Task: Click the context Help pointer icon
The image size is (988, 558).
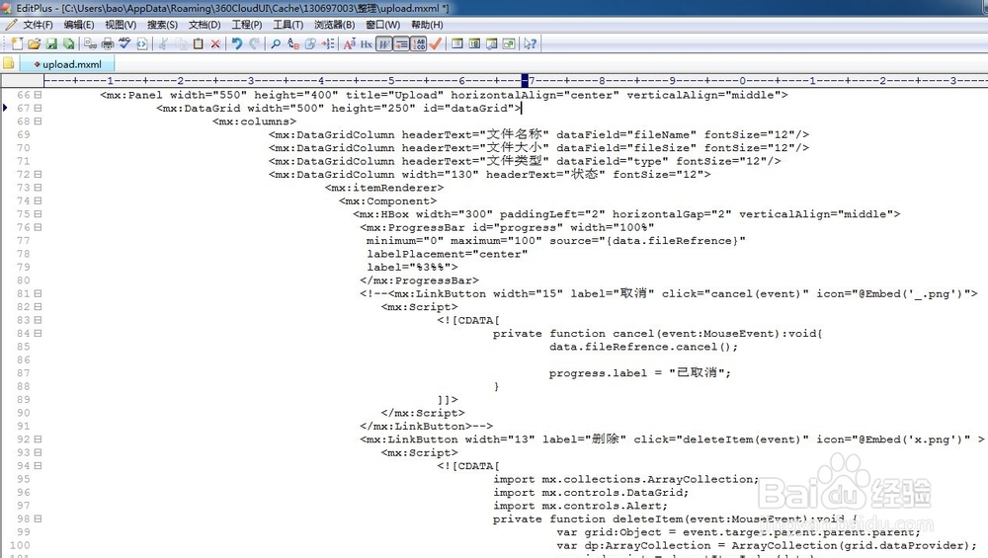Action: pos(530,43)
